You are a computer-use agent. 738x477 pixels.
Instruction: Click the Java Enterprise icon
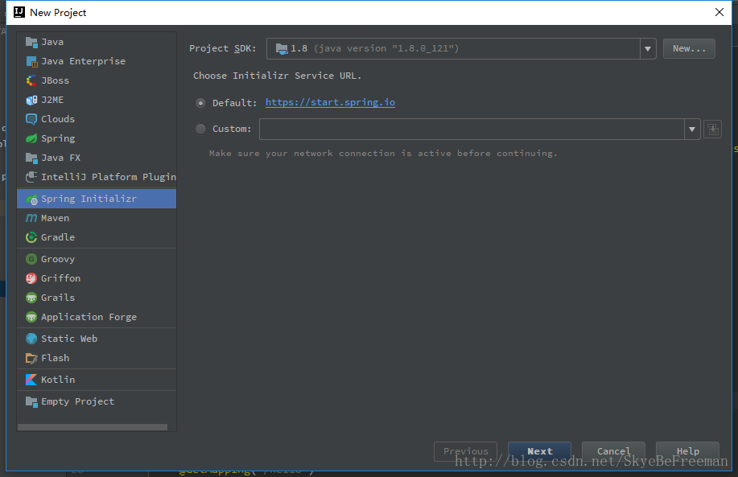[x=31, y=61]
